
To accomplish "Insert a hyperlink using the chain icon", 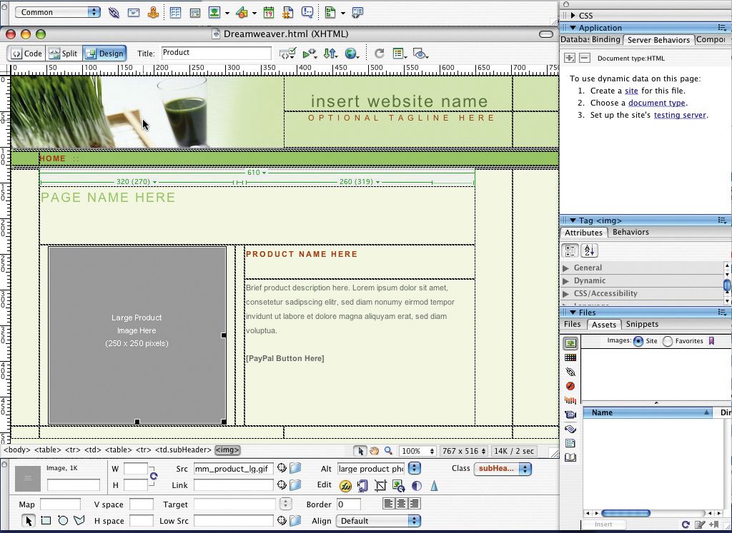I will tap(113, 12).
